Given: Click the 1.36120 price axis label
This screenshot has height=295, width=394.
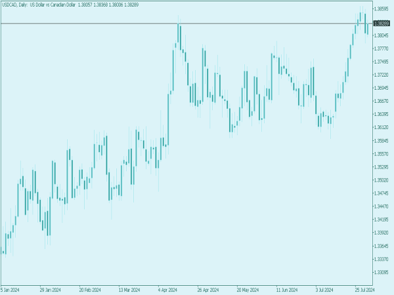Looking at the screenshot, I should 381,127.
